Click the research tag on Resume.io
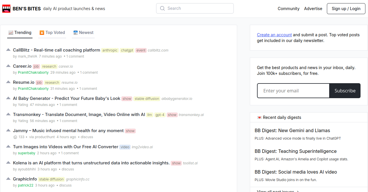 coord(52,83)
